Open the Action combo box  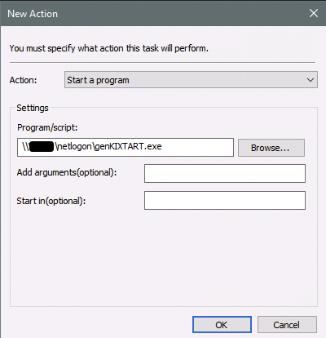click(x=191, y=80)
